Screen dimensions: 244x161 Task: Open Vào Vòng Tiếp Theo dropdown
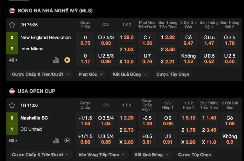(102, 155)
